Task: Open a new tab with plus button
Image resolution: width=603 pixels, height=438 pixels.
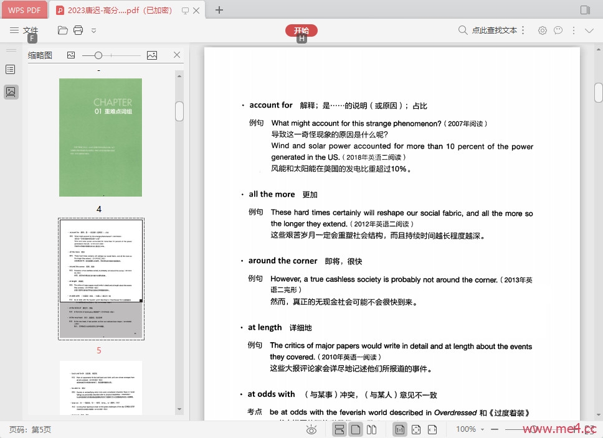Action: pos(219,10)
